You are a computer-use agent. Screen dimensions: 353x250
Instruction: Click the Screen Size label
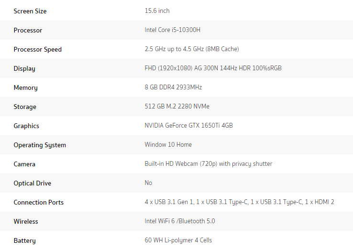click(x=30, y=11)
